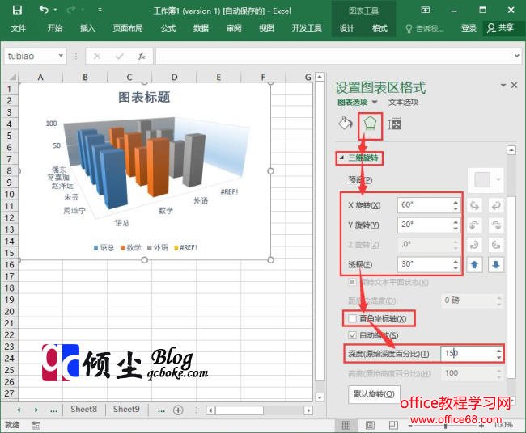Open the Quick Access Toolbar customize arrow

(x=100, y=10)
